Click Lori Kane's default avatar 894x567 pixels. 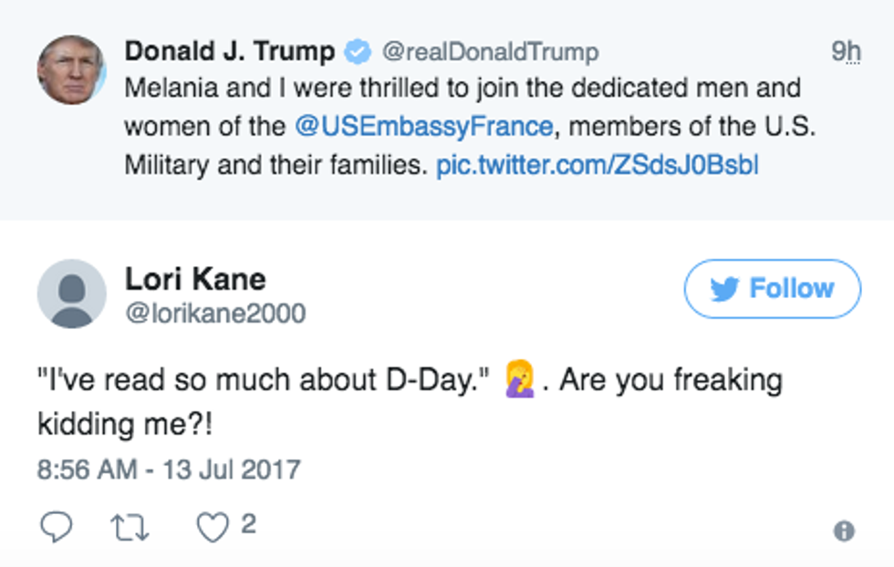71,294
